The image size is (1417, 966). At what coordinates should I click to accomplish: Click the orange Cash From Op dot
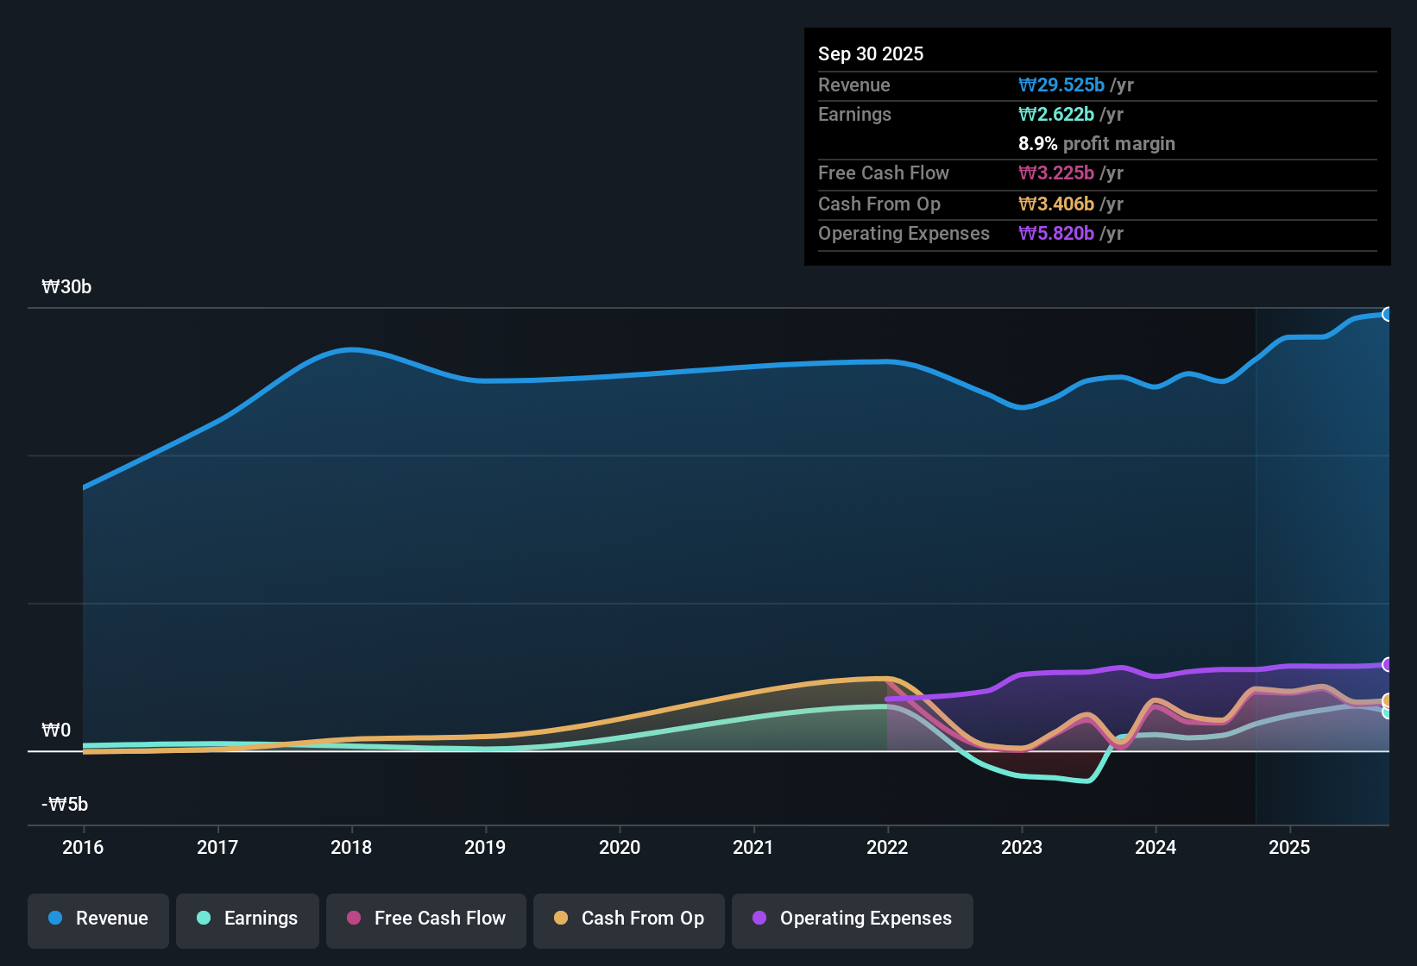click(x=561, y=918)
